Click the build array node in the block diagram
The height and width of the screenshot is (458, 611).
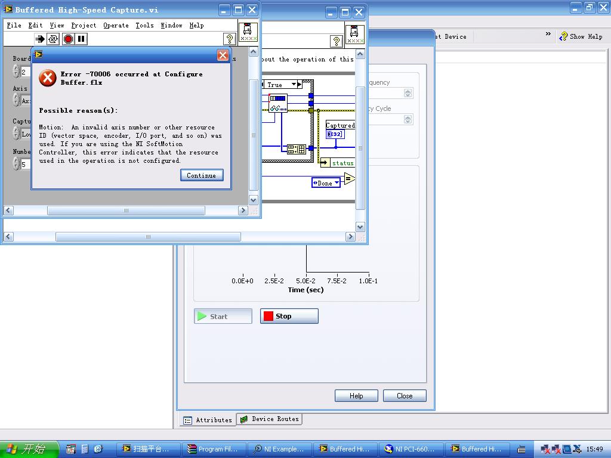(296, 149)
